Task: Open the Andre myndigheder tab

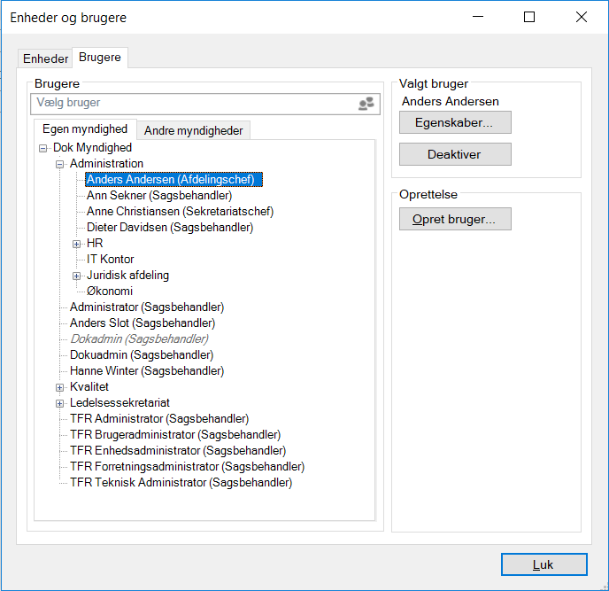Action: point(193,130)
